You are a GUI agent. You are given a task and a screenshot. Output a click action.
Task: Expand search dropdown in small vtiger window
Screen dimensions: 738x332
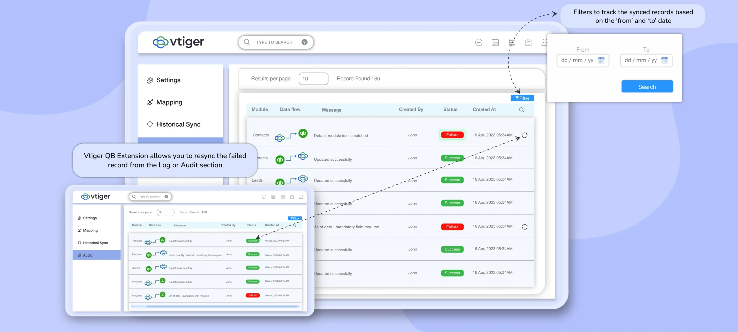166,197
